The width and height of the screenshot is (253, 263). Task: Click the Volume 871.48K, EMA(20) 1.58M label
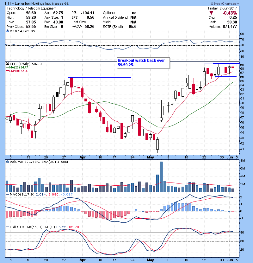pos(39,162)
